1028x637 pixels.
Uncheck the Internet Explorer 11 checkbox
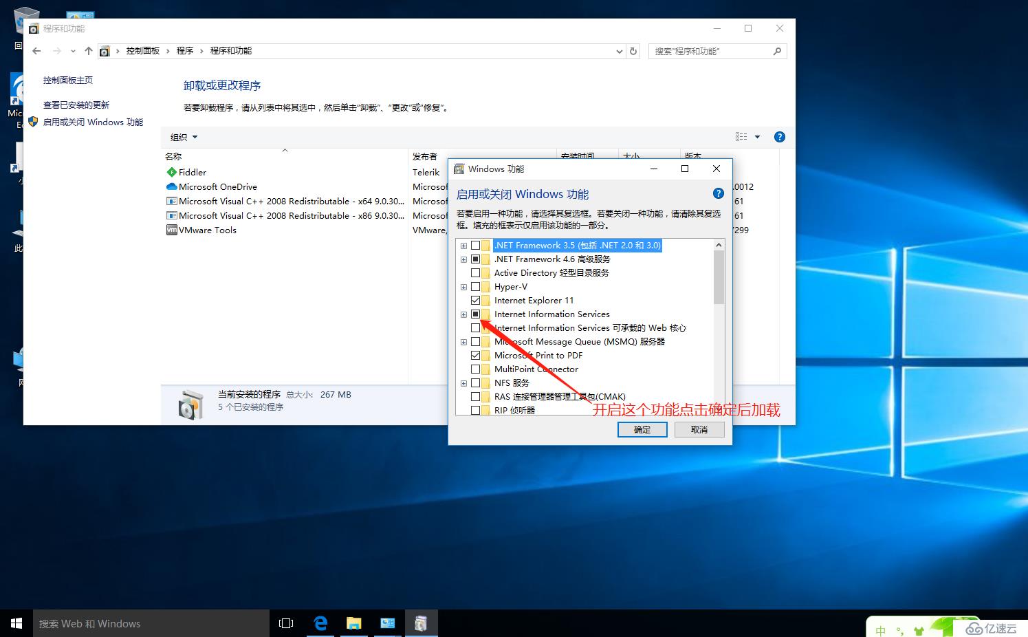coord(475,301)
